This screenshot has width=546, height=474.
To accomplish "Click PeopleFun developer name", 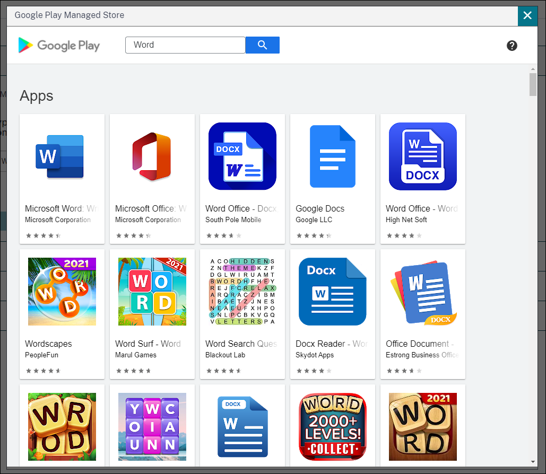I will point(41,355).
